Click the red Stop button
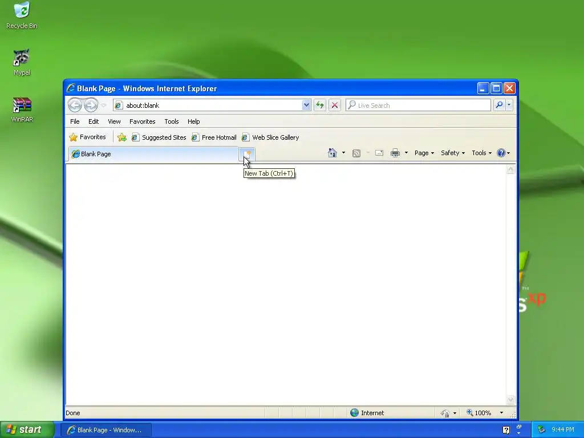 [334, 106]
